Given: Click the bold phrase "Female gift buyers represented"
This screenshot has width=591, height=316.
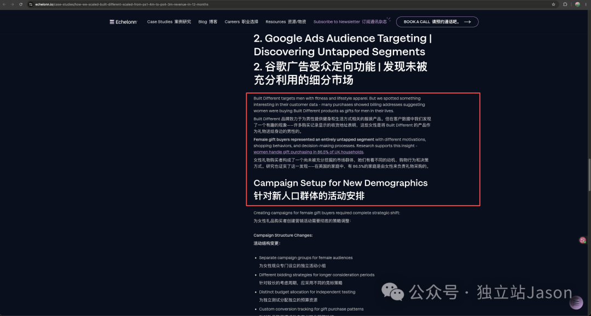Looking at the screenshot, I should point(282,139).
